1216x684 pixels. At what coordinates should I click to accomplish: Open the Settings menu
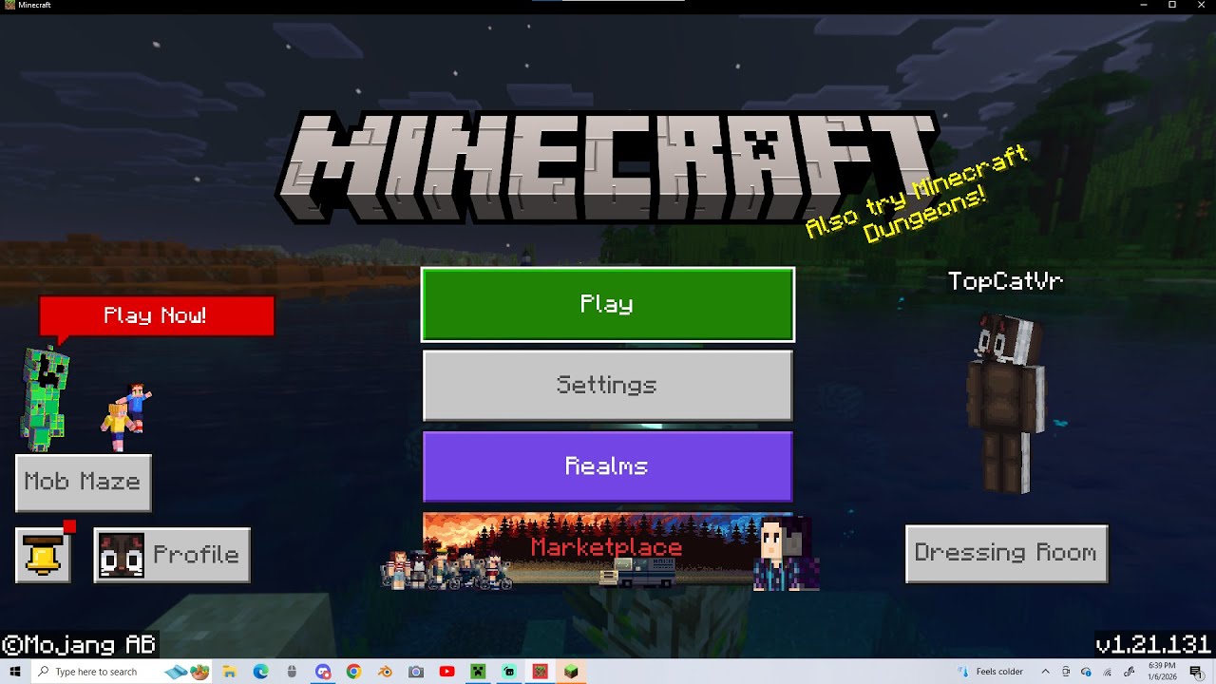(607, 385)
